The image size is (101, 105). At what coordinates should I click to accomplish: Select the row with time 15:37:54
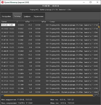point(49,81)
